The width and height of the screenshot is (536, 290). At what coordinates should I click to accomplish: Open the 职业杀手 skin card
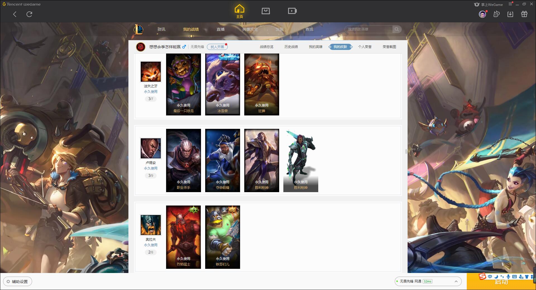tap(183, 160)
